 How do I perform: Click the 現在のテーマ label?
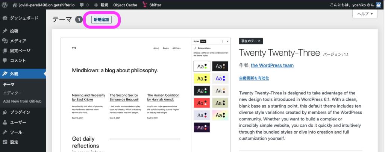click(251, 41)
